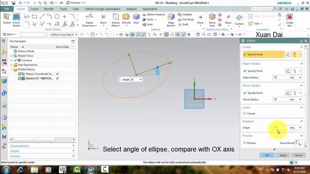Select the Rectangle sketch tool
The width and height of the screenshot is (310, 174).
tap(34, 16)
